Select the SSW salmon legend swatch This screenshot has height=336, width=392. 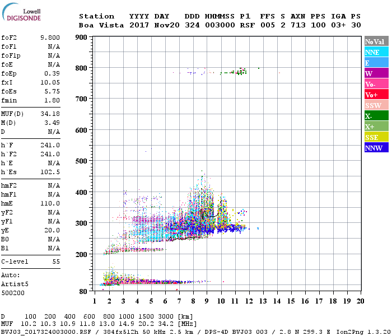(x=376, y=105)
